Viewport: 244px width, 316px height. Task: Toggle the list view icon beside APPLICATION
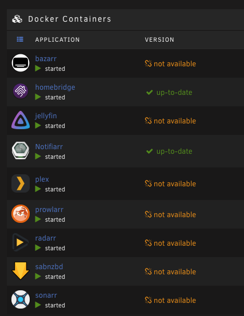point(20,39)
